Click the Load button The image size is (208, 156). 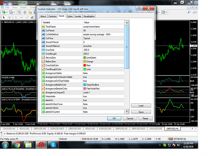click(141, 106)
